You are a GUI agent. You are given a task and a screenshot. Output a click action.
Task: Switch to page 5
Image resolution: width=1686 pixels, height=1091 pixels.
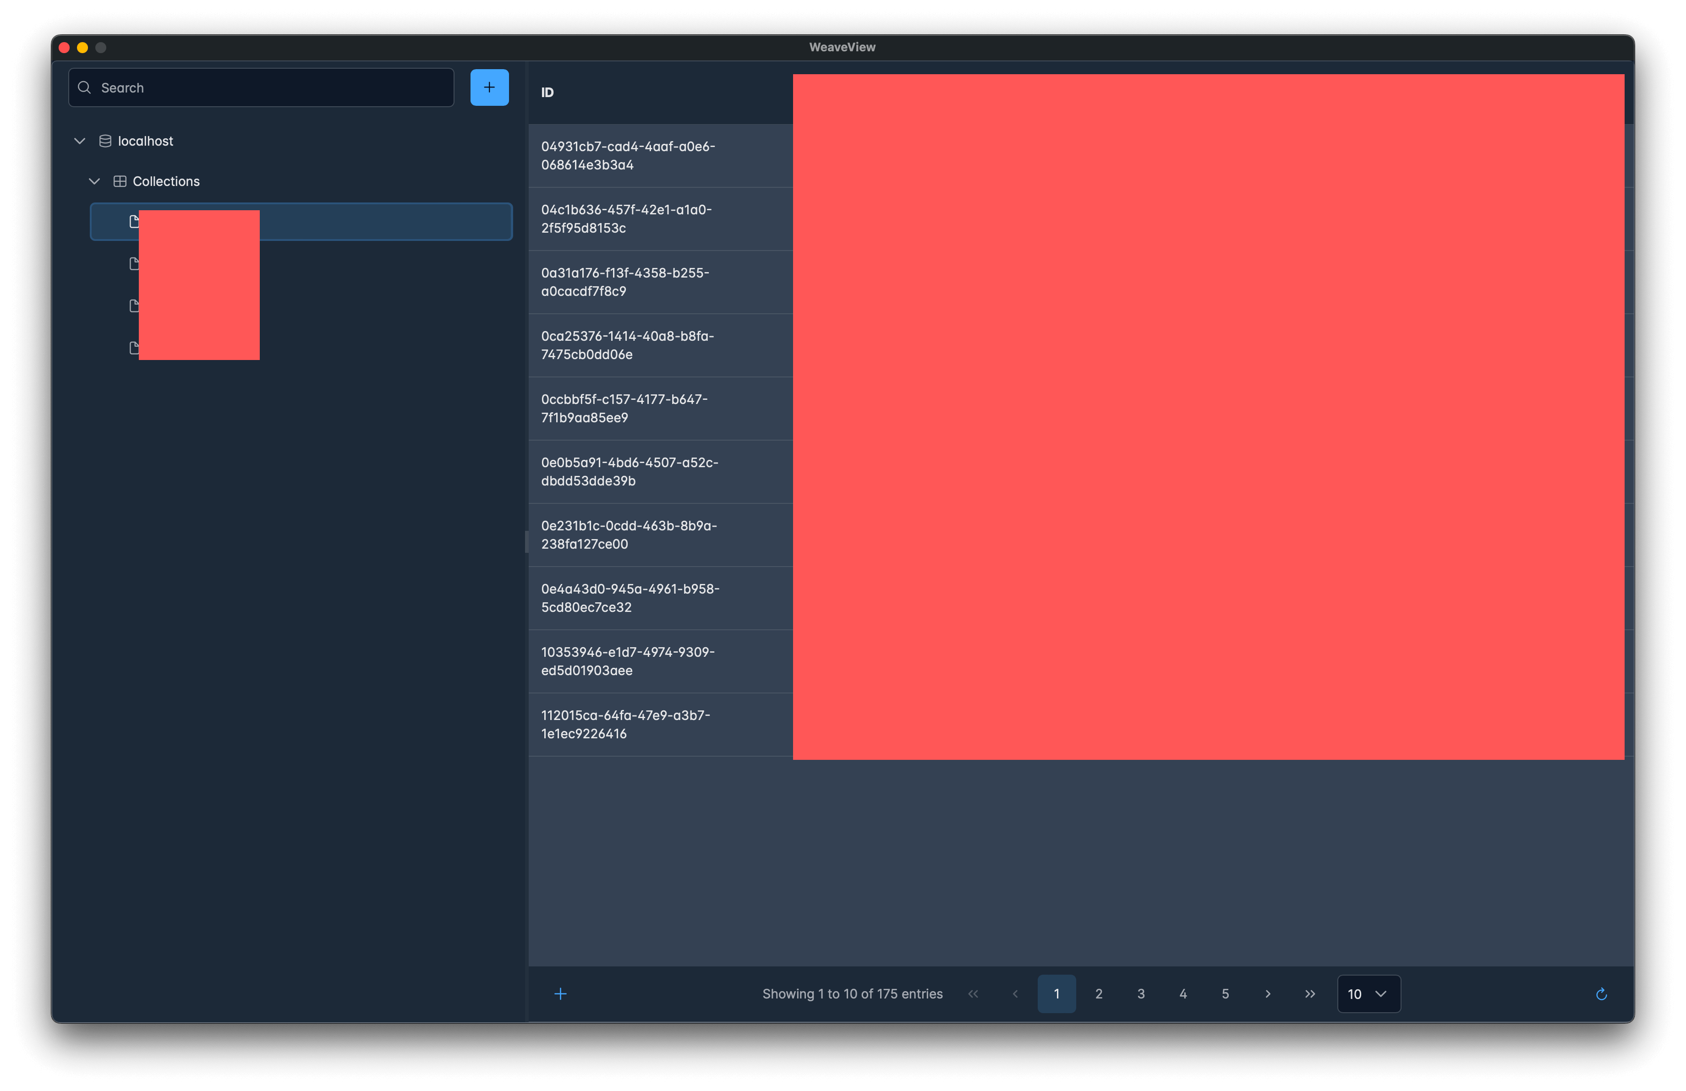pos(1225,994)
